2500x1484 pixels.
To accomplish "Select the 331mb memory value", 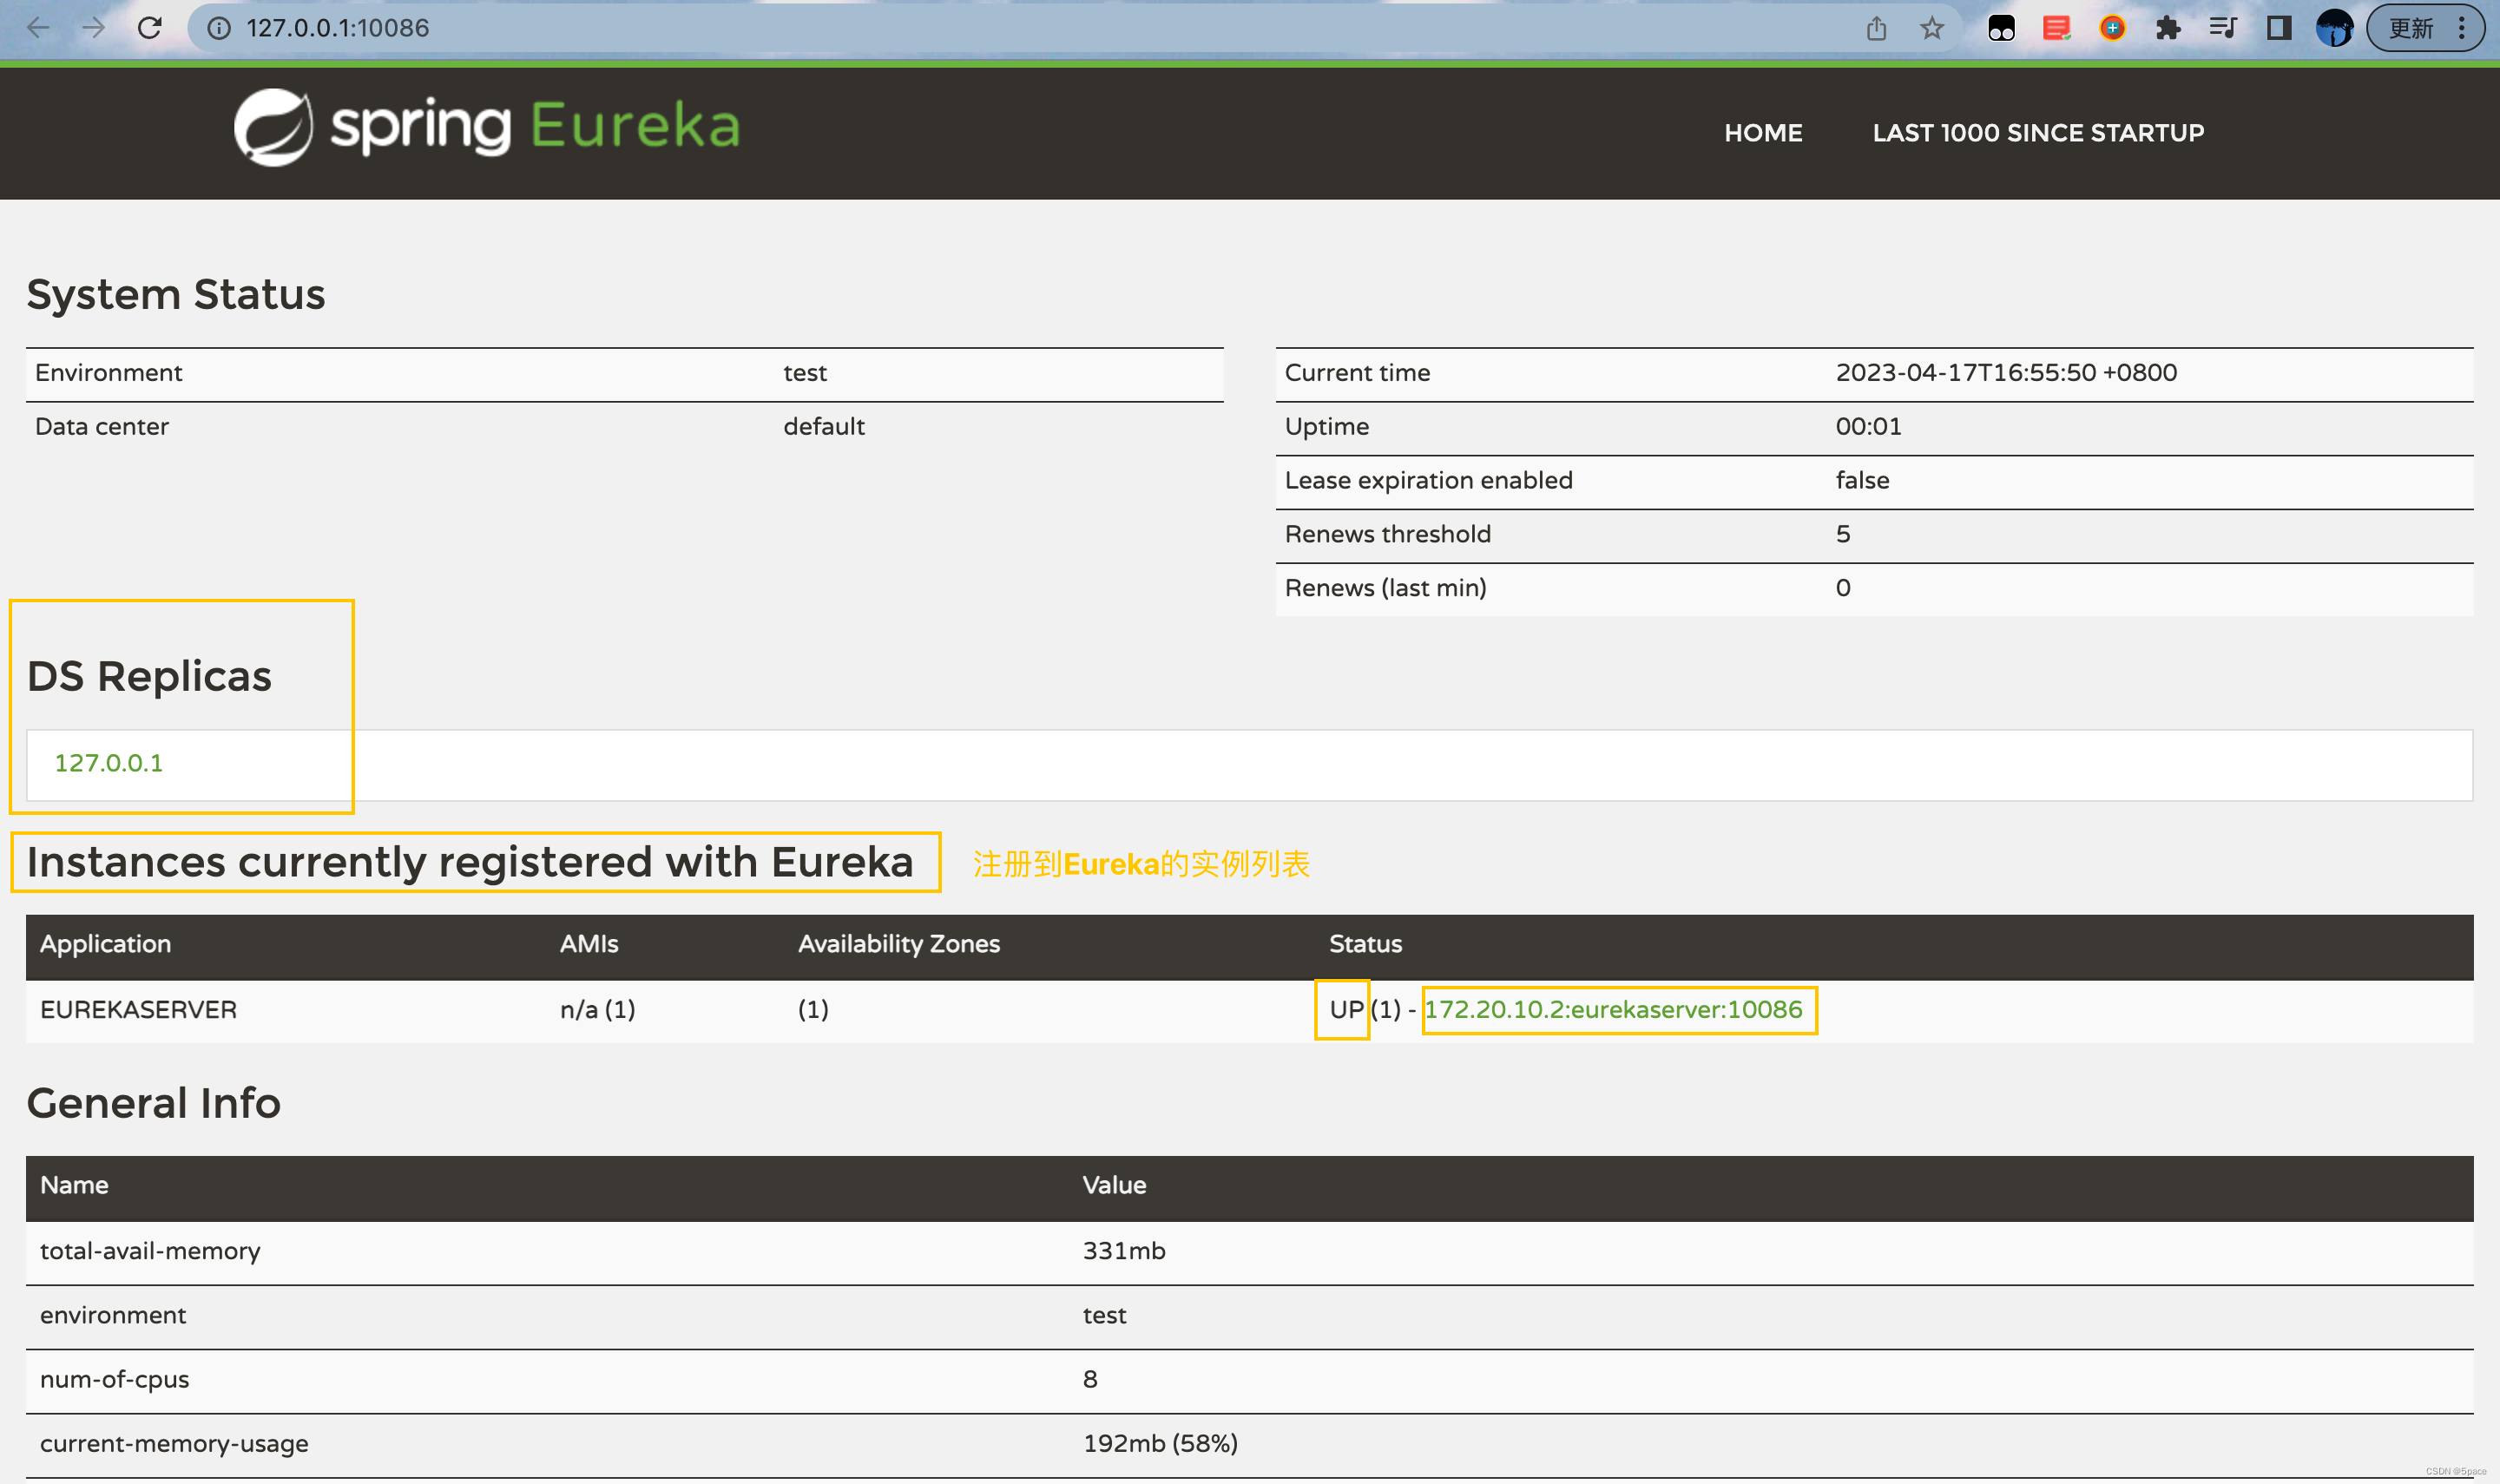I will click(x=1124, y=1251).
